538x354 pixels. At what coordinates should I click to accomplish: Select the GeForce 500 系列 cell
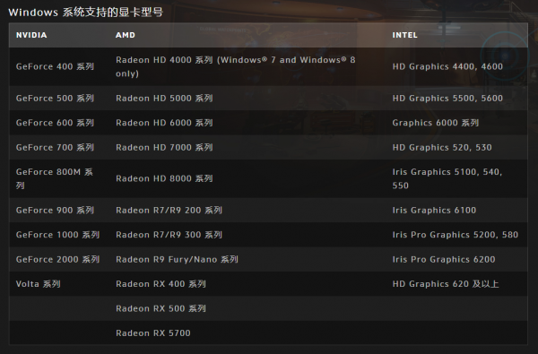(x=55, y=98)
